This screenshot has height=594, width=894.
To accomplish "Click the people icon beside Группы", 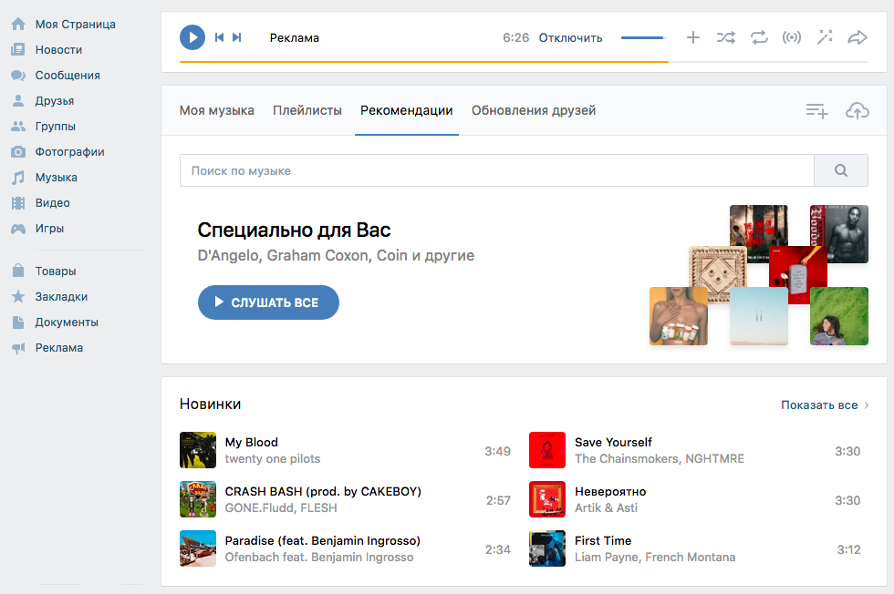I will (x=18, y=126).
